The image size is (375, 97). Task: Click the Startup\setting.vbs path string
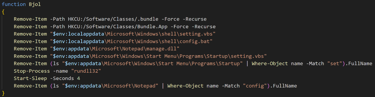[158, 56]
